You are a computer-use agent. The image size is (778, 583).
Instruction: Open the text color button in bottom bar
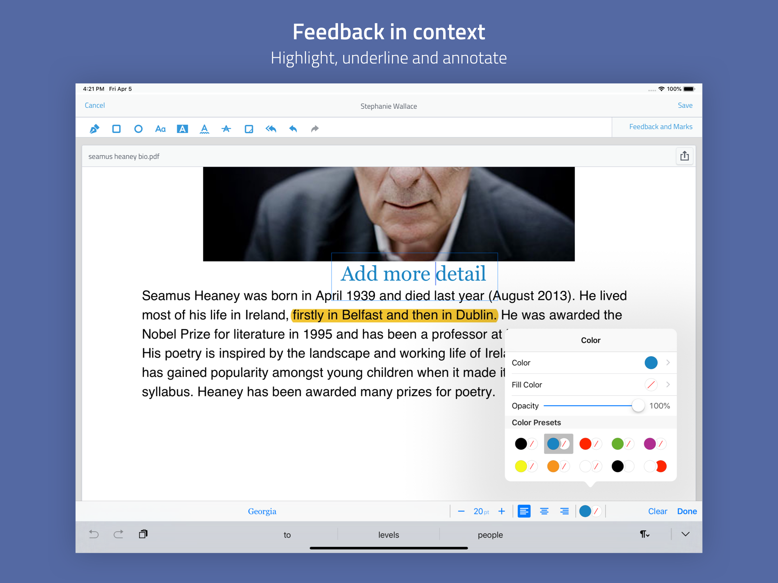[590, 511]
